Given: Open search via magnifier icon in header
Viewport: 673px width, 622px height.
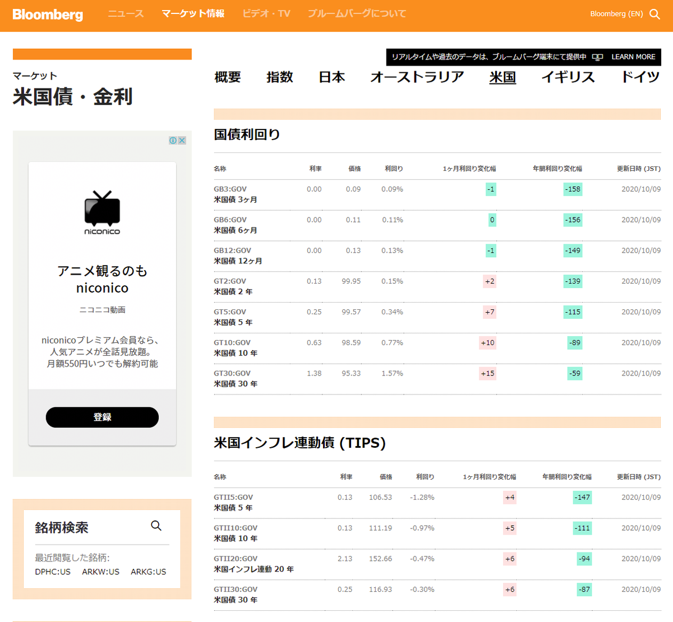Looking at the screenshot, I should coord(654,14).
